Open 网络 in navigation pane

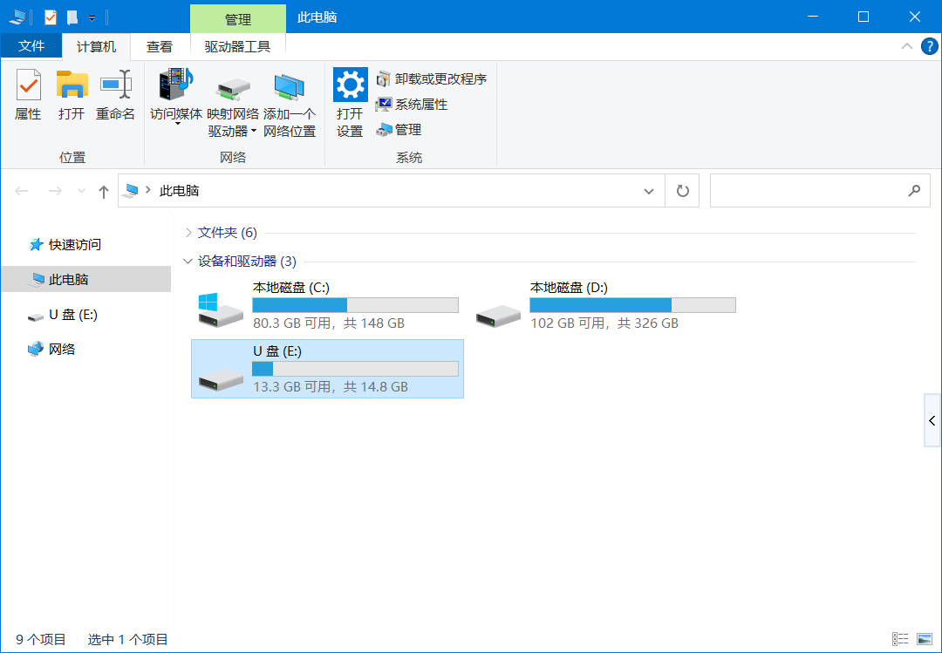click(x=51, y=349)
